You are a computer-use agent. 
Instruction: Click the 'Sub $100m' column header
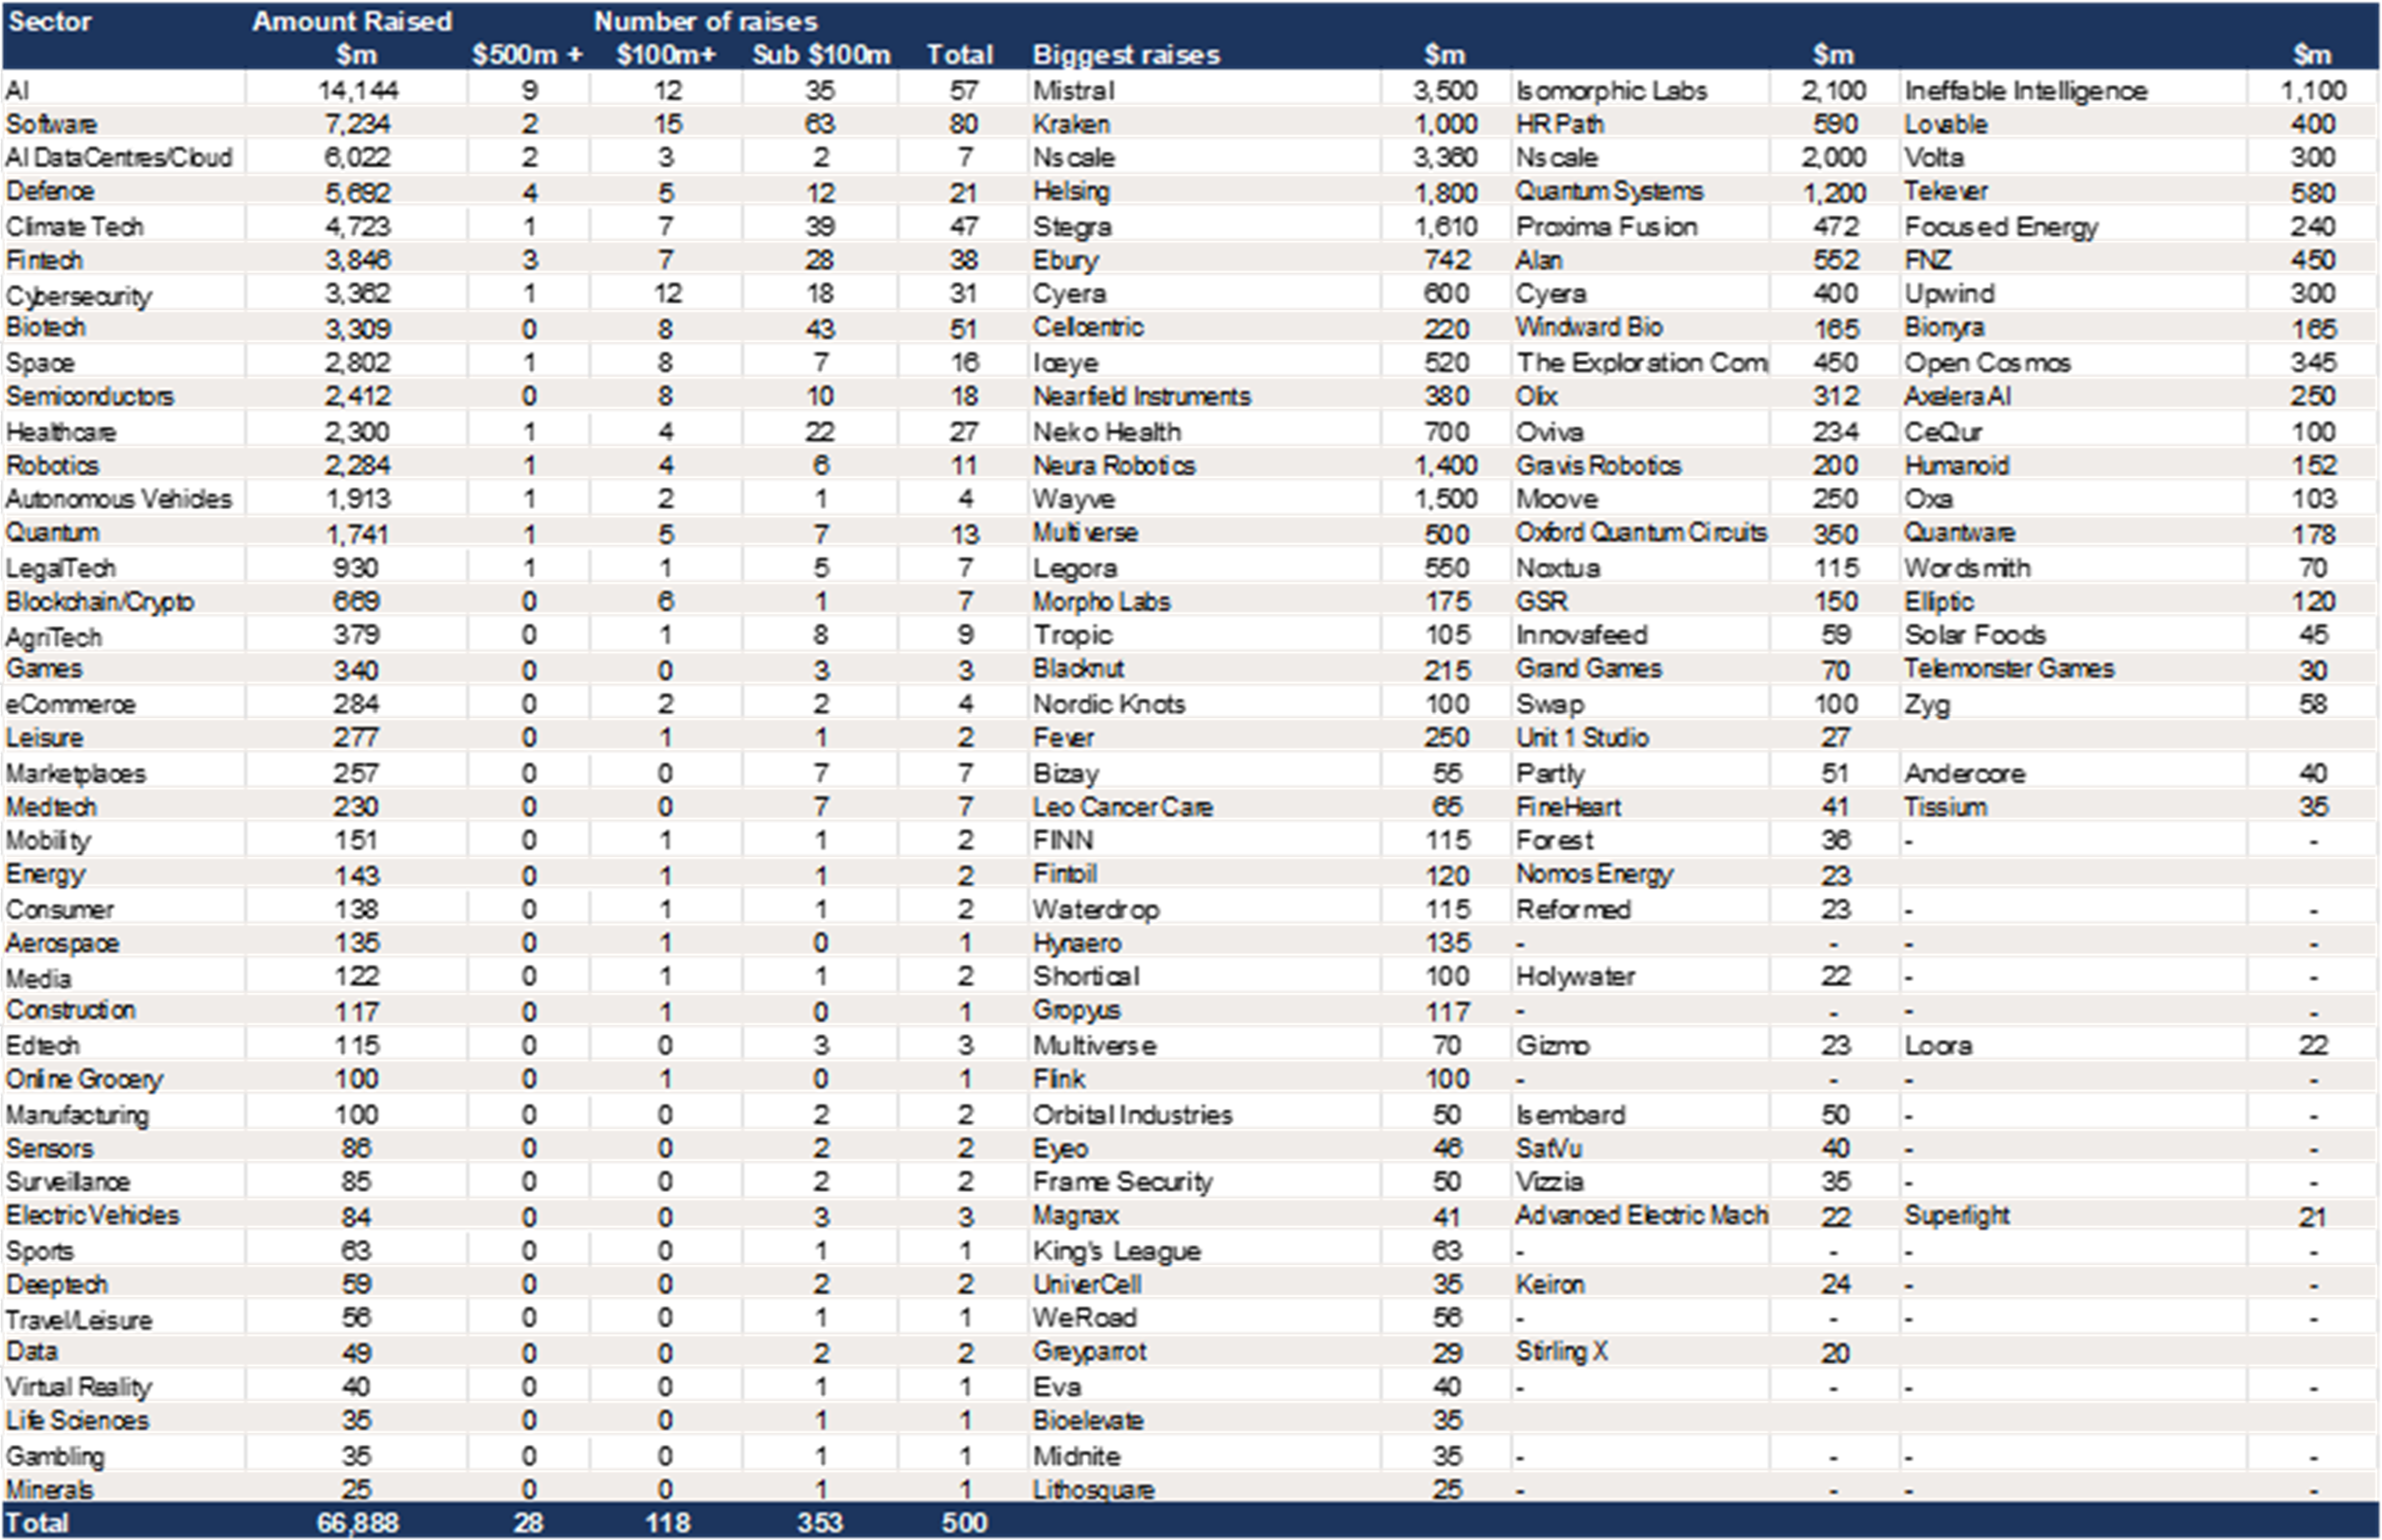coord(821,54)
